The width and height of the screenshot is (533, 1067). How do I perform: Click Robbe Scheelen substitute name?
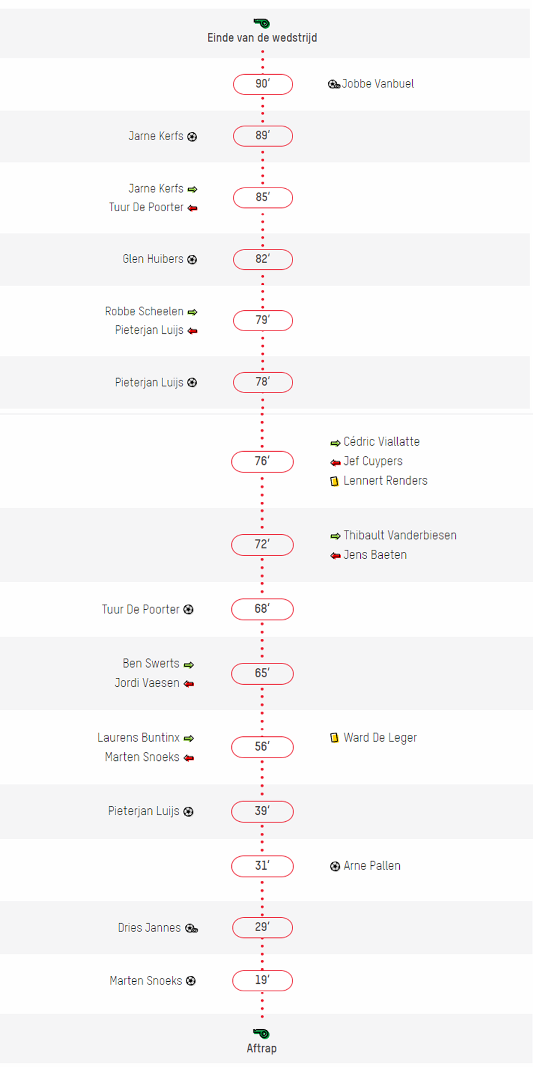144,311
